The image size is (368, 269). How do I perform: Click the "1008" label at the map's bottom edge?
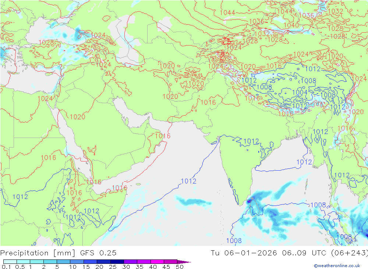(234, 240)
